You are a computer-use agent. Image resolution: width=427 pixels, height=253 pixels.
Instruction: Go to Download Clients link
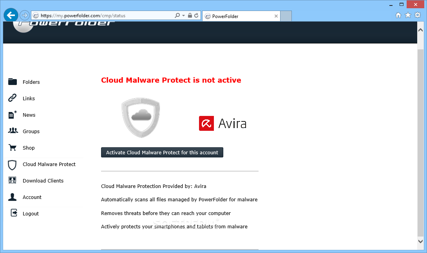click(x=43, y=181)
